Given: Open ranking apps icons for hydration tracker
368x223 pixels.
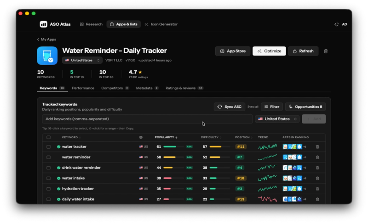Looking at the screenshot, I should pyautogui.click(x=292, y=189).
